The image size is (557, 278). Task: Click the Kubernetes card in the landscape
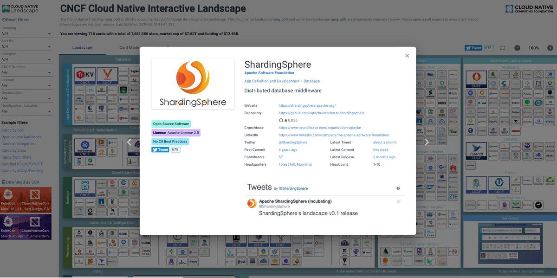[x=85, y=146]
